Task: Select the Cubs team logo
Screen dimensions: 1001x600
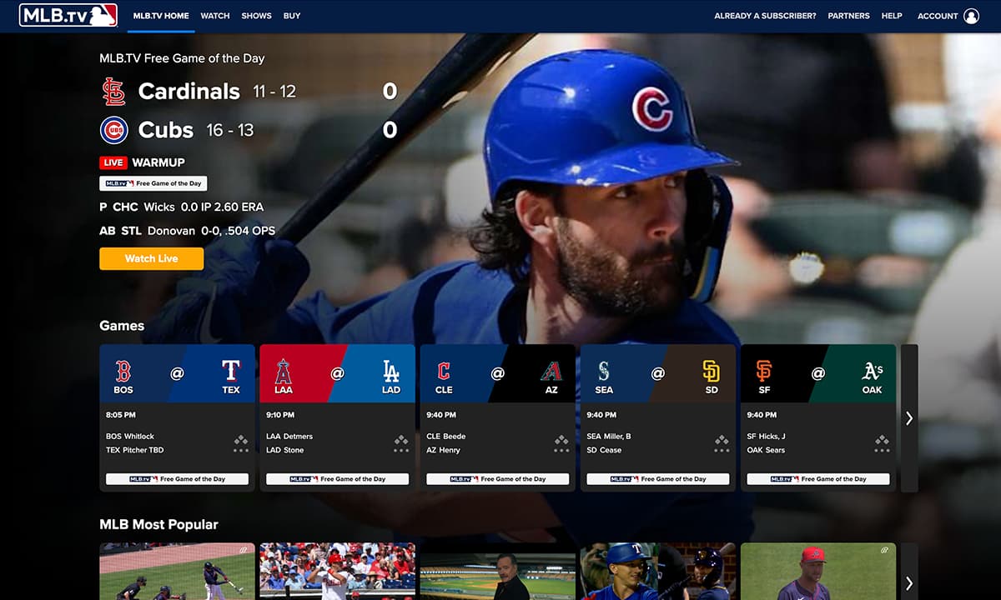Action: coord(114,129)
